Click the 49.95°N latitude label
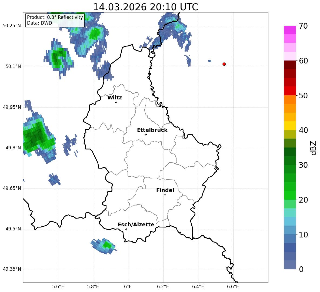This screenshot has height=292, width=320. 12,107
